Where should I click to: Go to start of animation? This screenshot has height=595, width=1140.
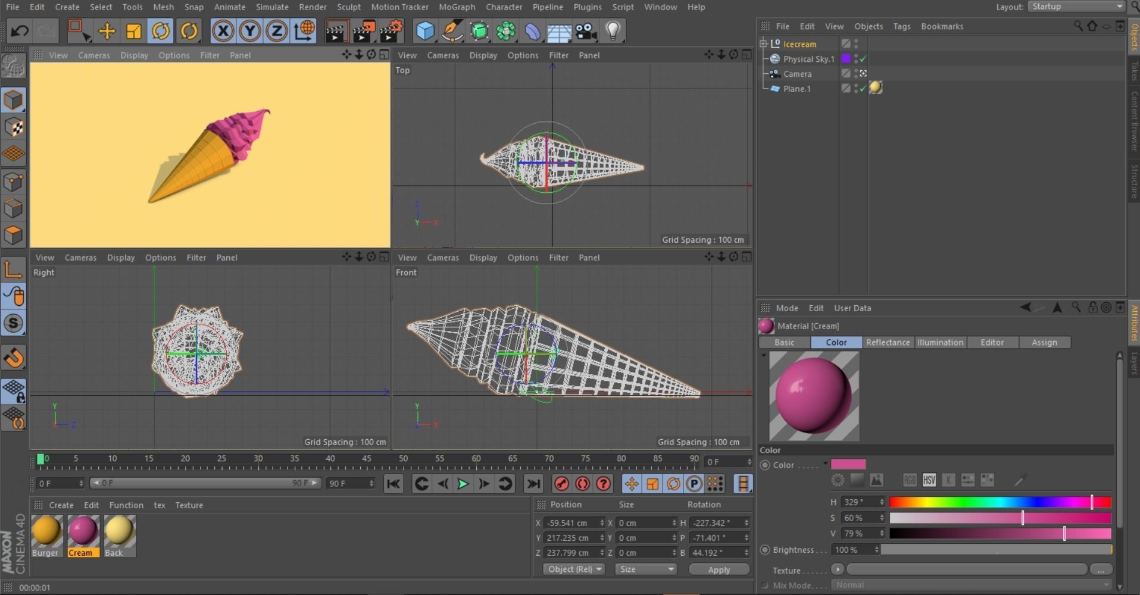(393, 484)
